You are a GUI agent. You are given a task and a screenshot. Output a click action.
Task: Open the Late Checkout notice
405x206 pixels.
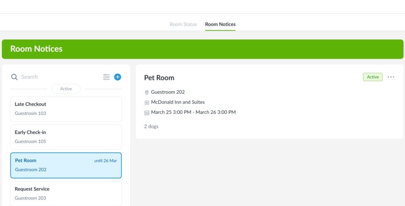point(66,109)
